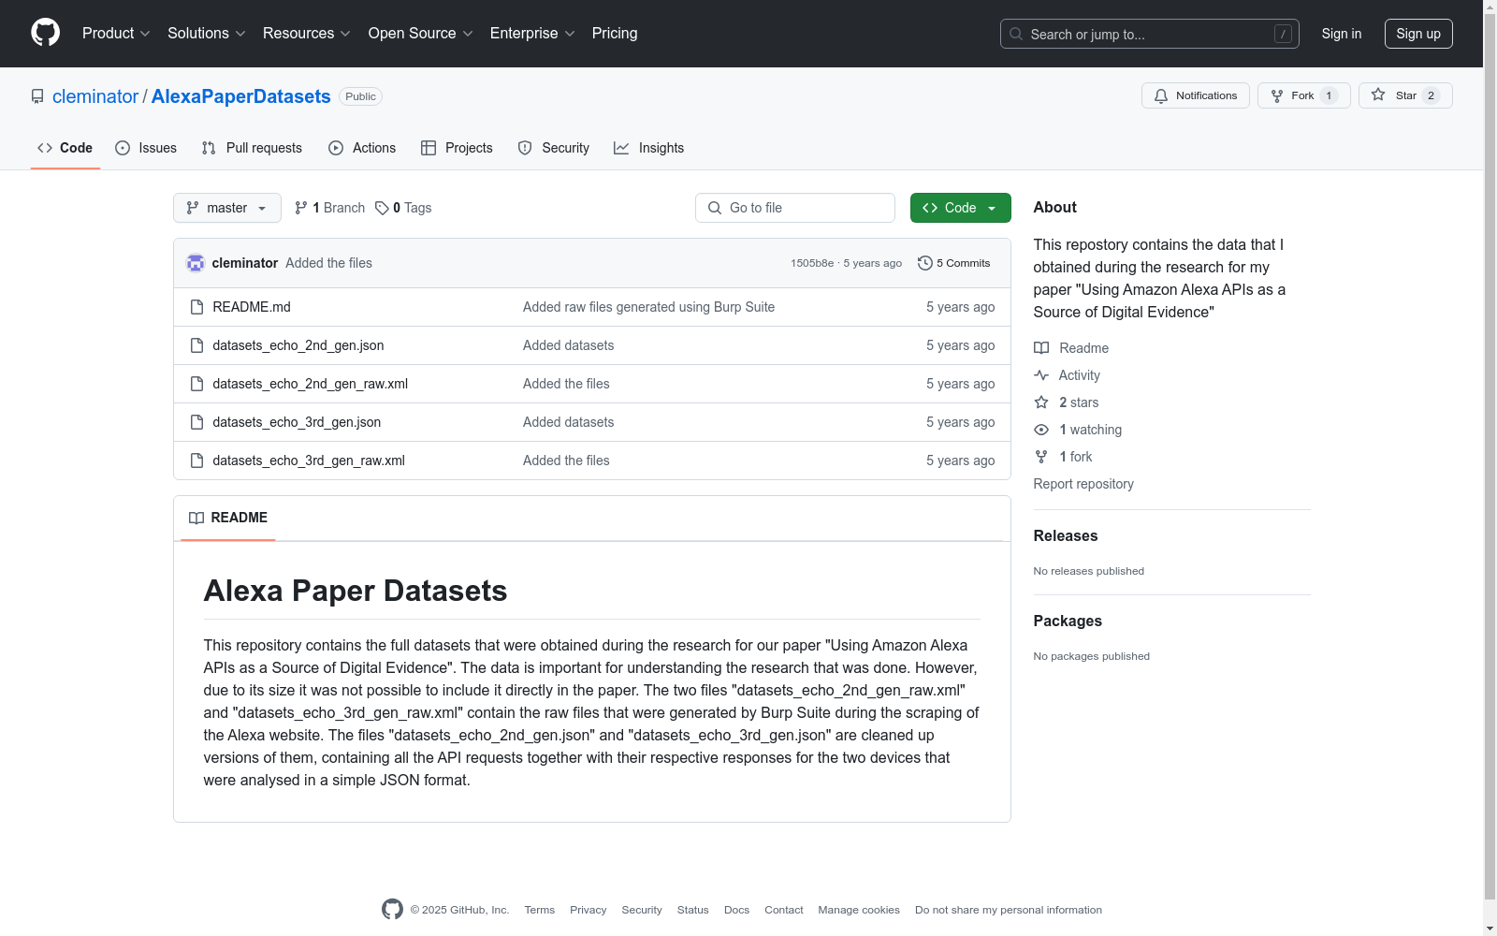
Task: Select the README tab header
Action: 228,518
